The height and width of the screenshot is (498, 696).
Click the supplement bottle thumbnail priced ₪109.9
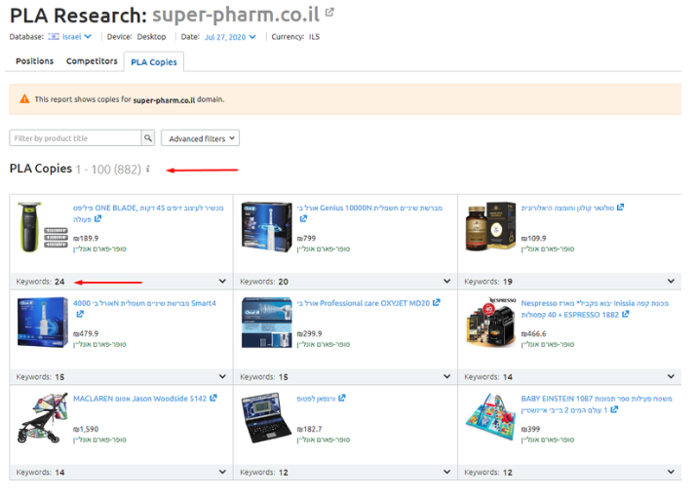[490, 227]
